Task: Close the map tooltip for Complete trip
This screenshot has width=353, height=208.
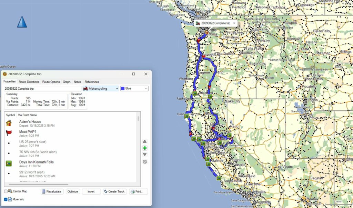Action: [234, 23]
